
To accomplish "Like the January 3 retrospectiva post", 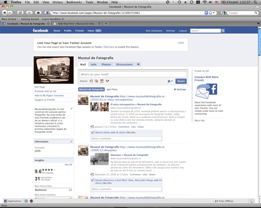I will pyautogui.click(x=133, y=127).
